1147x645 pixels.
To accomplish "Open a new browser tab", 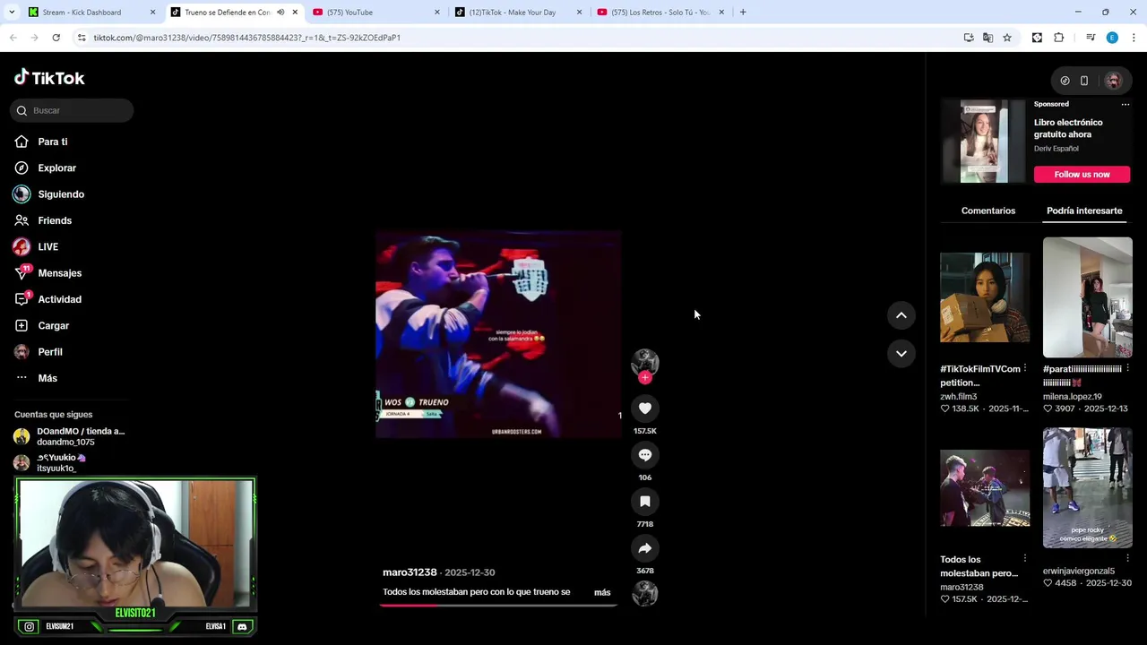I will 743,13.
